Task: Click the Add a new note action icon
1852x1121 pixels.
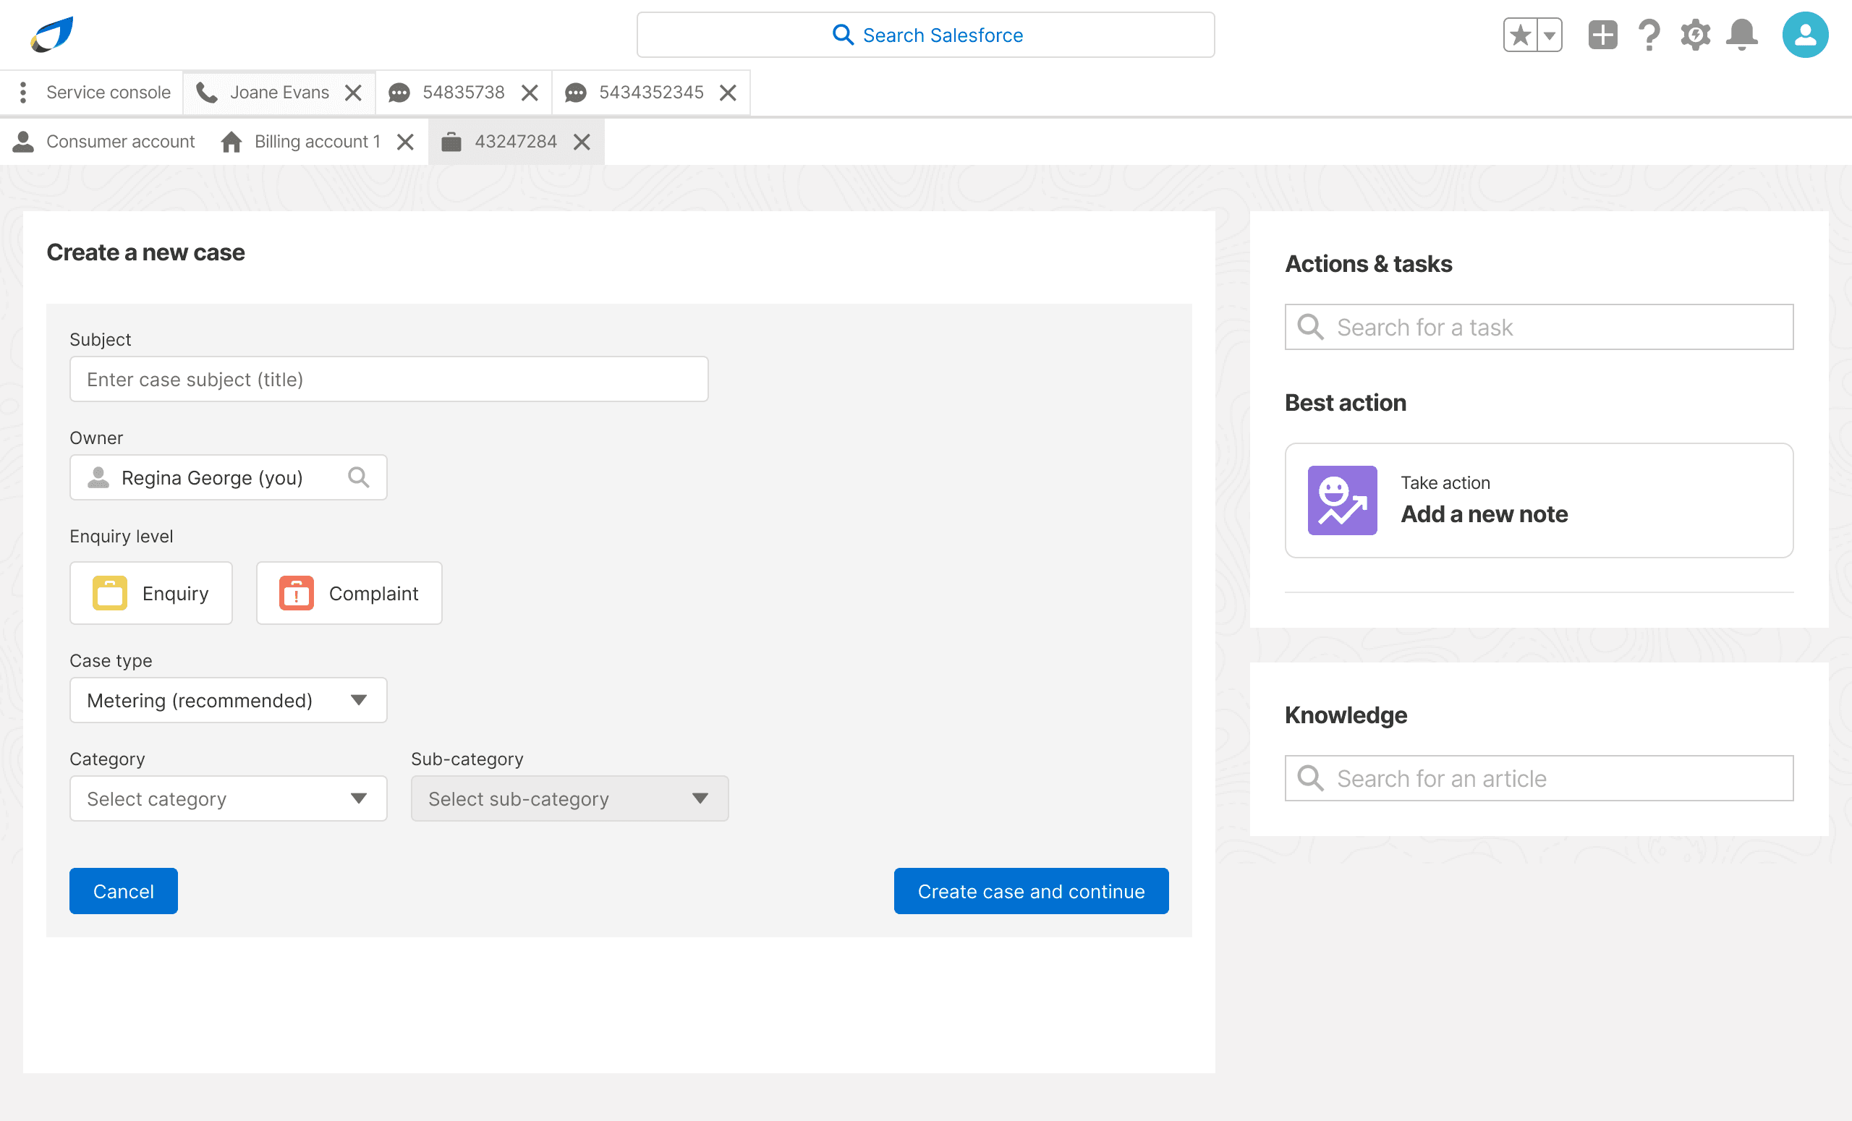Action: click(1342, 500)
